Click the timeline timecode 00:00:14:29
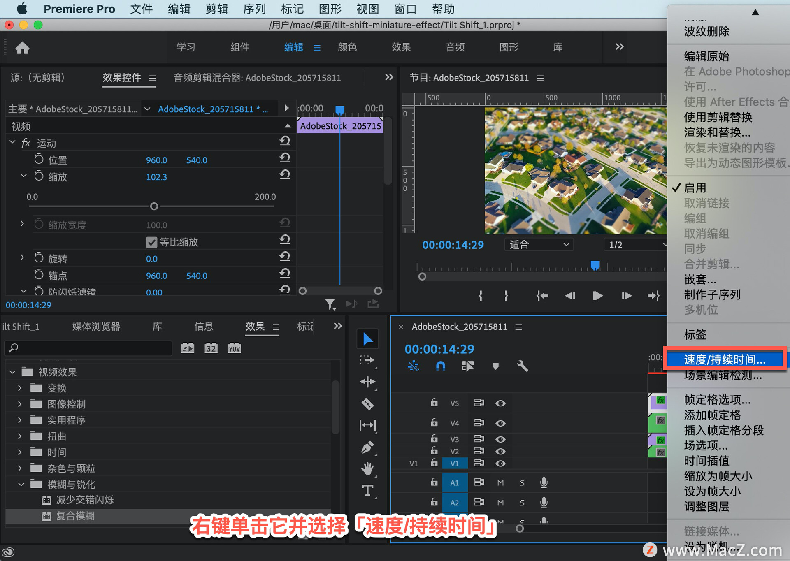The height and width of the screenshot is (561, 790). click(439, 349)
